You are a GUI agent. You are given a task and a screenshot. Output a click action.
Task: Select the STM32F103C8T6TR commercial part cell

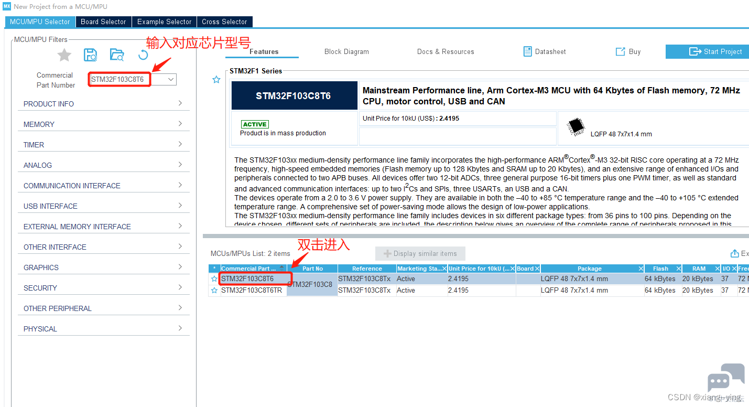click(x=254, y=290)
